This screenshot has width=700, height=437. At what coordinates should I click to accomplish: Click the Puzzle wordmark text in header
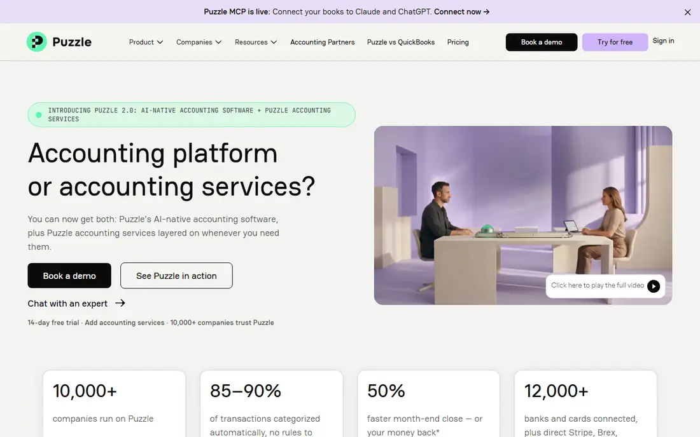tap(72, 43)
